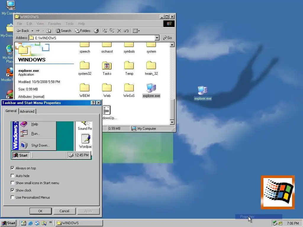Image resolution: width=303 pixels, height=227 pixels.
Task: Expand quick launch overflow chevron
Action: 50,222
